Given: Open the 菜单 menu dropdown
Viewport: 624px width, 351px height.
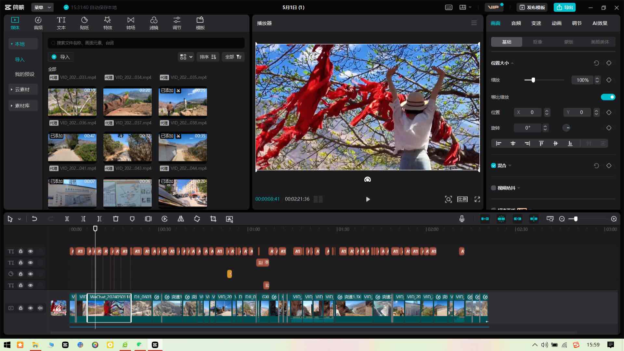Looking at the screenshot, I should [x=43, y=7].
